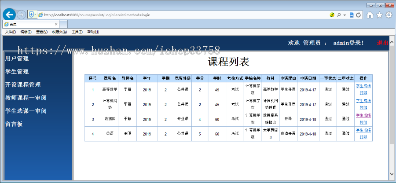Click the compatibility view icon
Viewport: 396px width, 183px height.
coord(352,15)
